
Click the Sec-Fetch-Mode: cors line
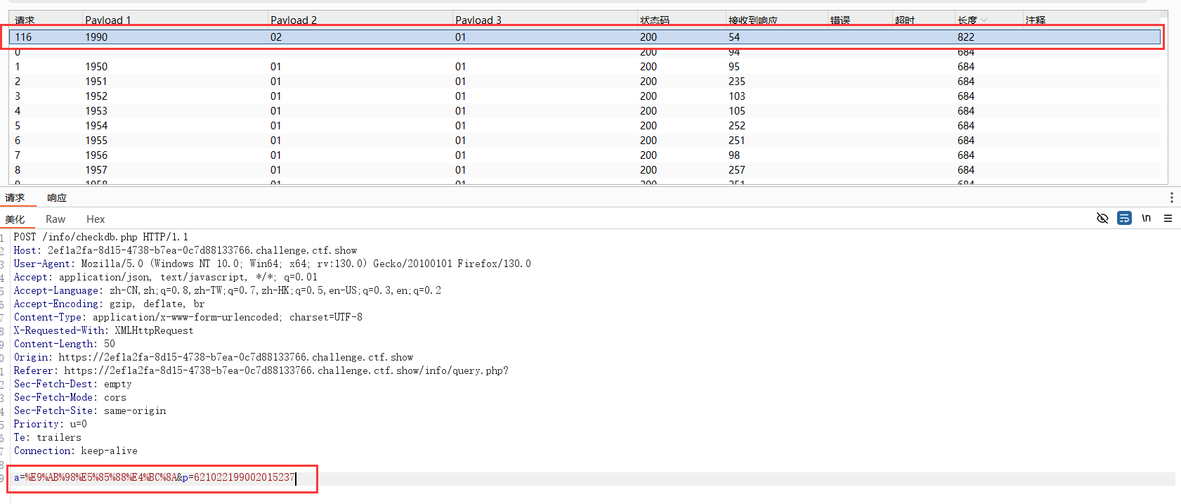point(70,397)
